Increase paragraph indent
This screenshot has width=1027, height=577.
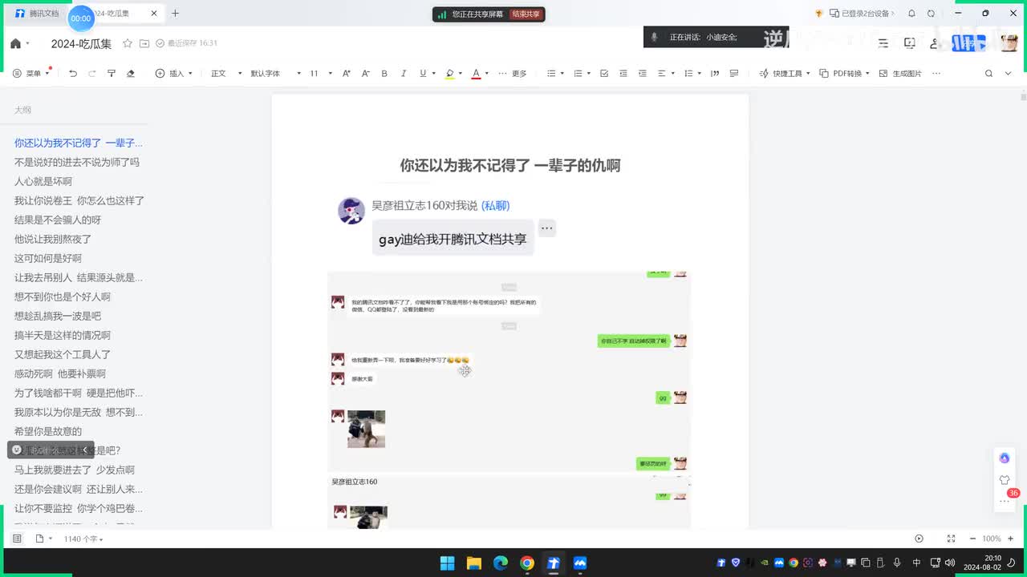point(643,73)
